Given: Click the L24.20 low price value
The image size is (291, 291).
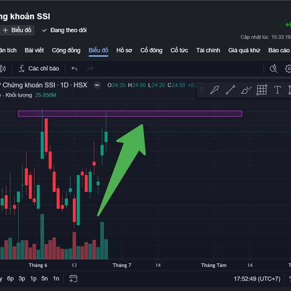Looking at the screenshot, I should click(157, 85).
